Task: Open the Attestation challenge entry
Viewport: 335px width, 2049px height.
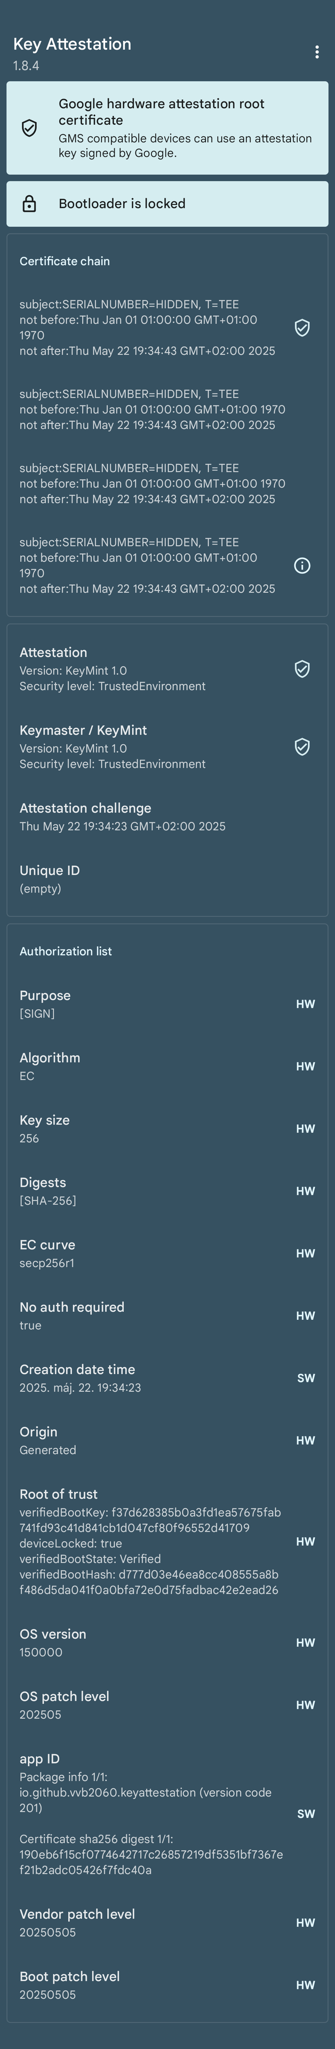Action: tap(167, 817)
